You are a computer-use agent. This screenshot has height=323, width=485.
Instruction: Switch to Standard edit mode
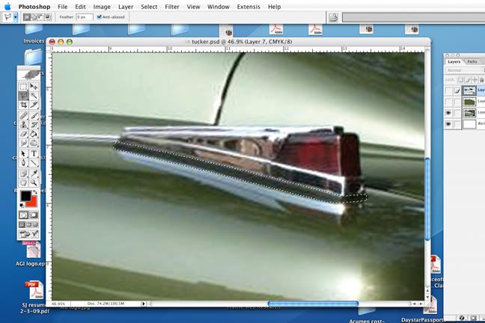24,215
